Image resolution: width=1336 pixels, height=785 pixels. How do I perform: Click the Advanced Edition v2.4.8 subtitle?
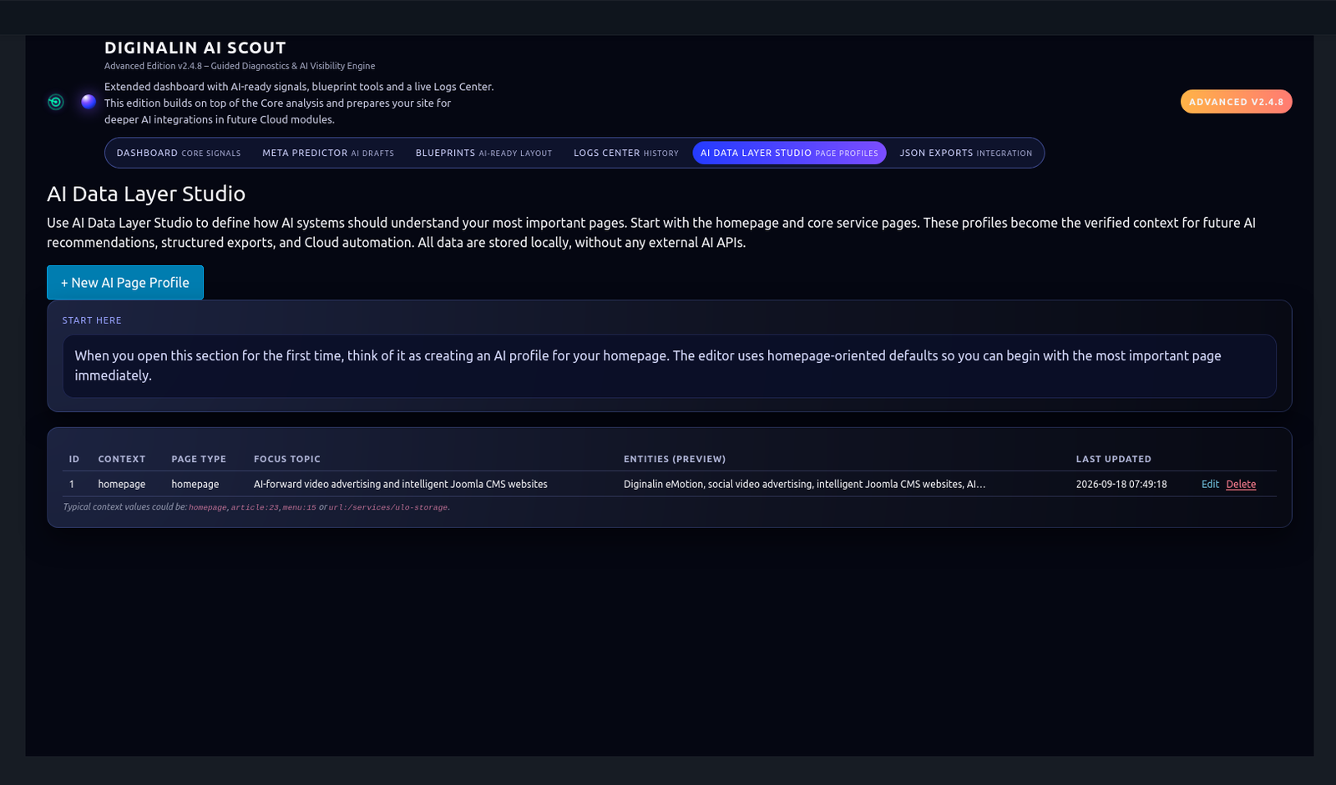coord(240,66)
